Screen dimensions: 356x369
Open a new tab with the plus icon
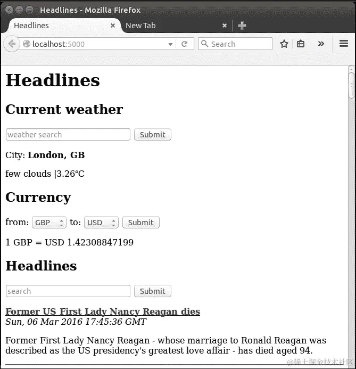242,26
